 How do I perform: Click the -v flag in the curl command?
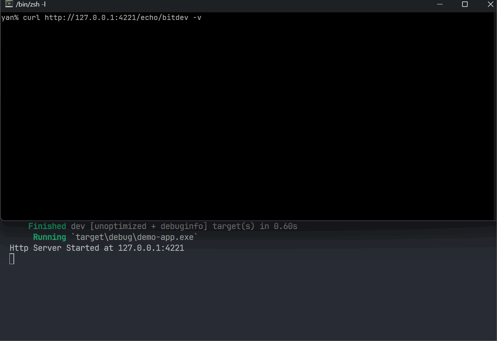[197, 17]
